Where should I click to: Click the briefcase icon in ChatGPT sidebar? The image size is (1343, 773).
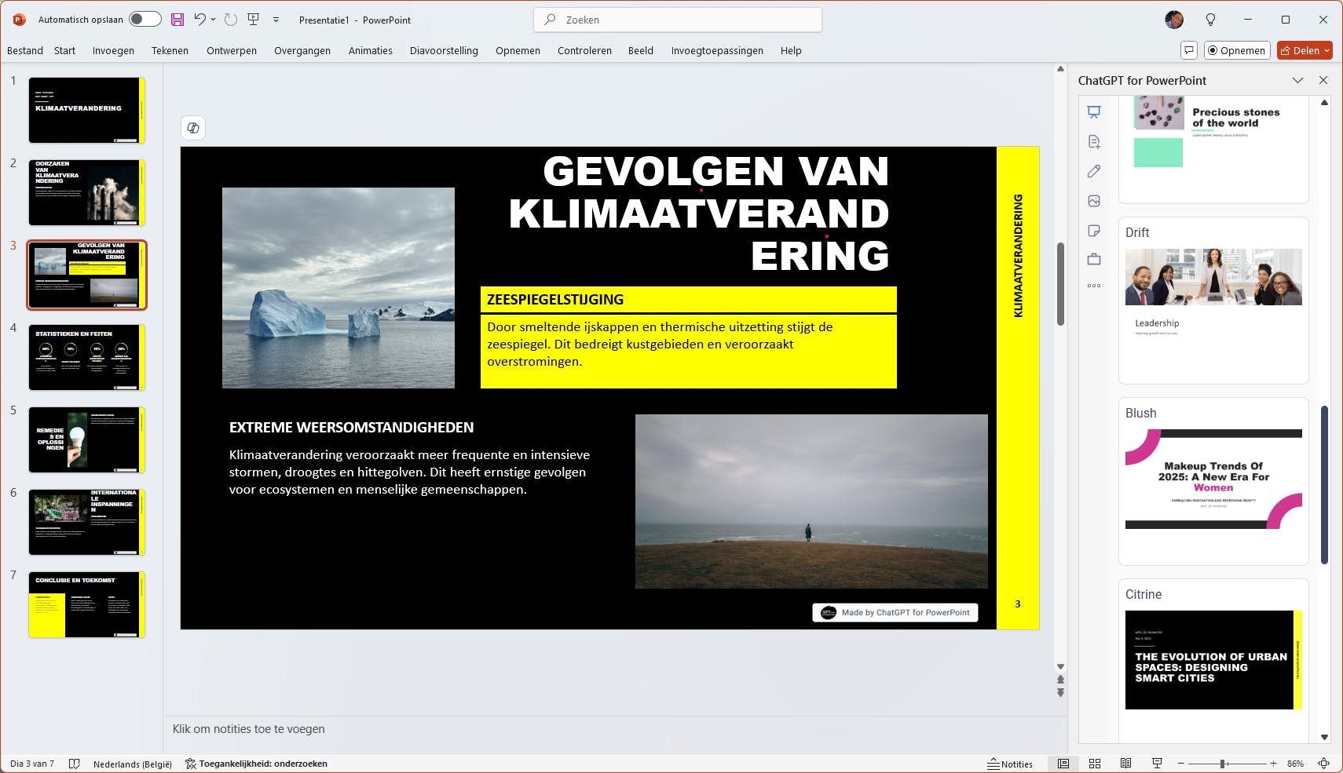click(x=1094, y=259)
